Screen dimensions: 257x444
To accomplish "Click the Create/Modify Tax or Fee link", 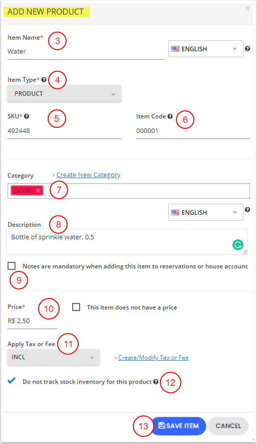I will pos(153,358).
